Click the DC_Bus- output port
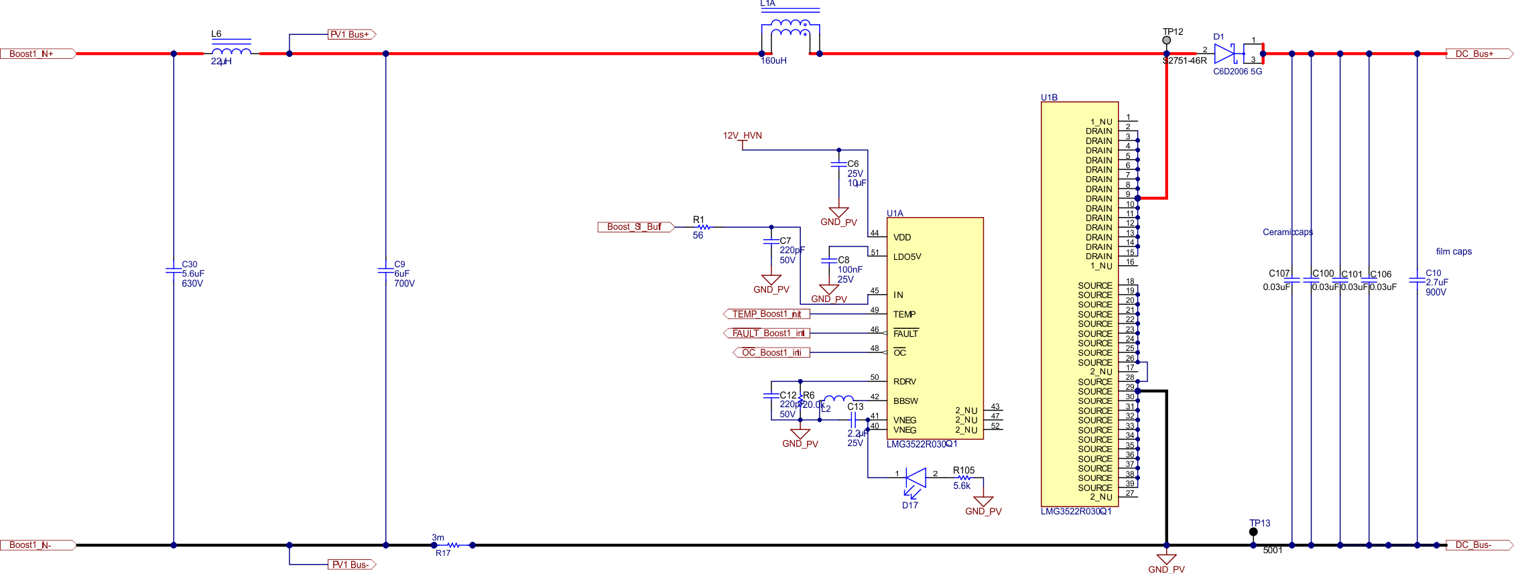1514x574 pixels. pos(1480,545)
